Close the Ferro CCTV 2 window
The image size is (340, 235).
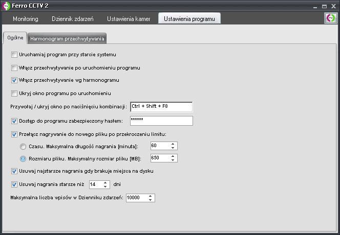click(x=333, y=6)
